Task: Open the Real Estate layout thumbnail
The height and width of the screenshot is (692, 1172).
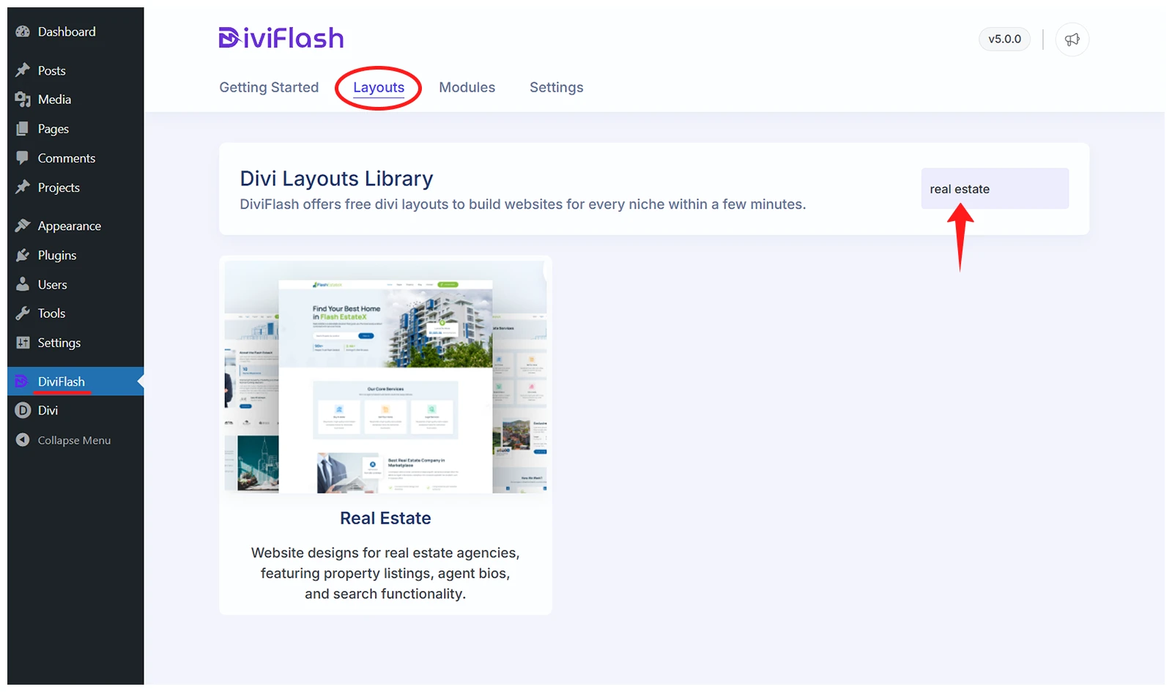Action: pos(385,377)
